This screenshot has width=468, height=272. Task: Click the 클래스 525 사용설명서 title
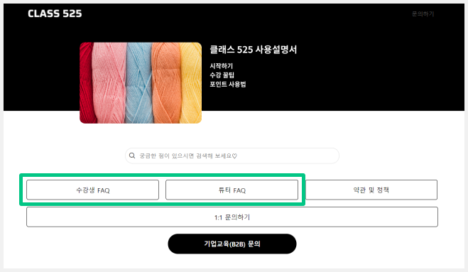[x=253, y=50]
